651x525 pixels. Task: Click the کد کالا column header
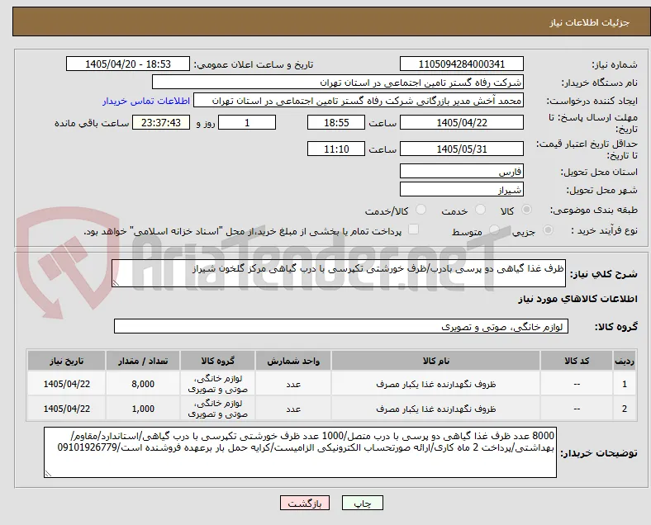(577, 361)
